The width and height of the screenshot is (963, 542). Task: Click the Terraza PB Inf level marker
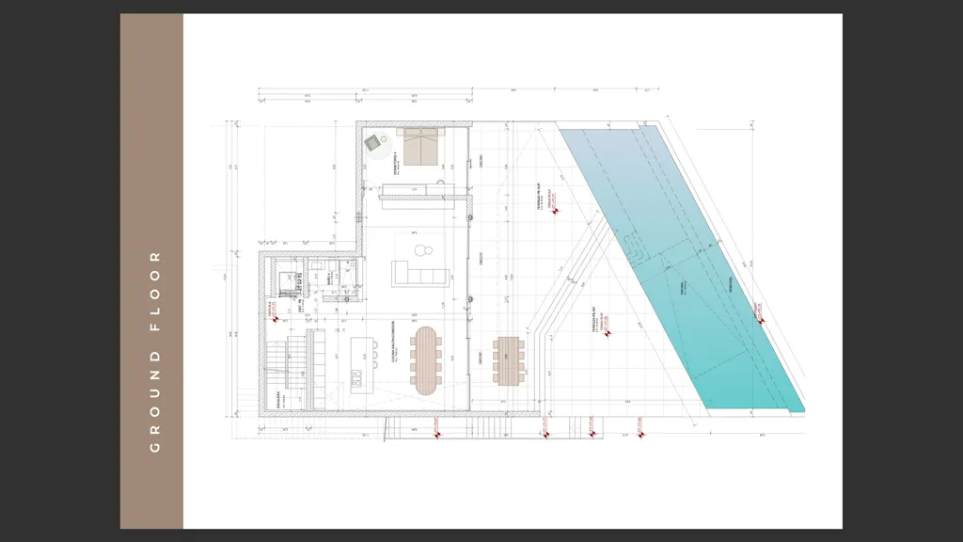(608, 334)
